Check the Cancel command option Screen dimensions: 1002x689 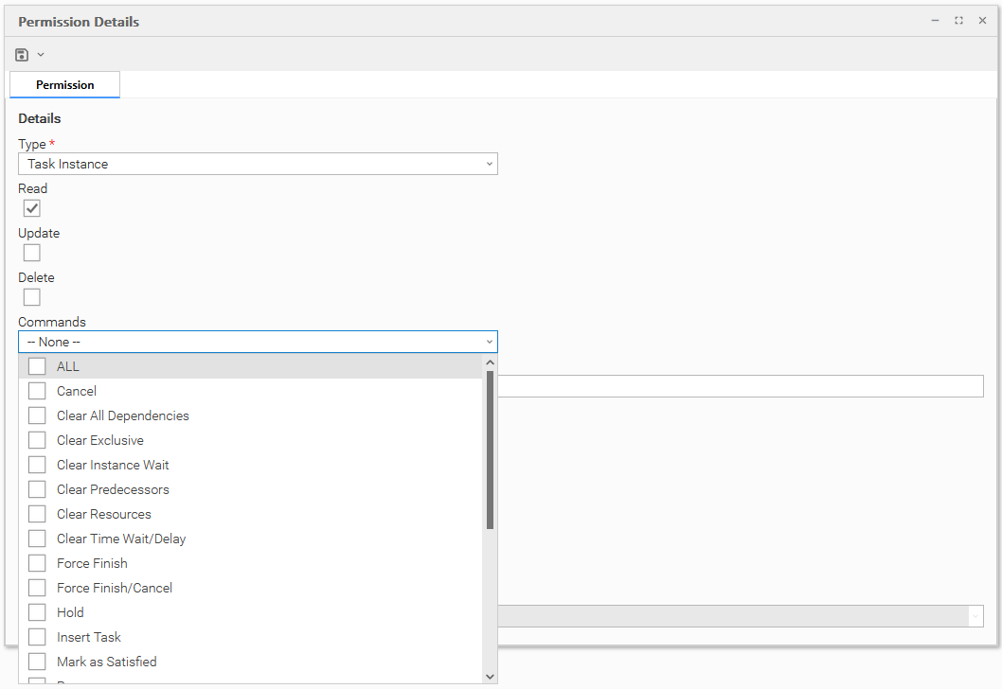[x=37, y=391]
